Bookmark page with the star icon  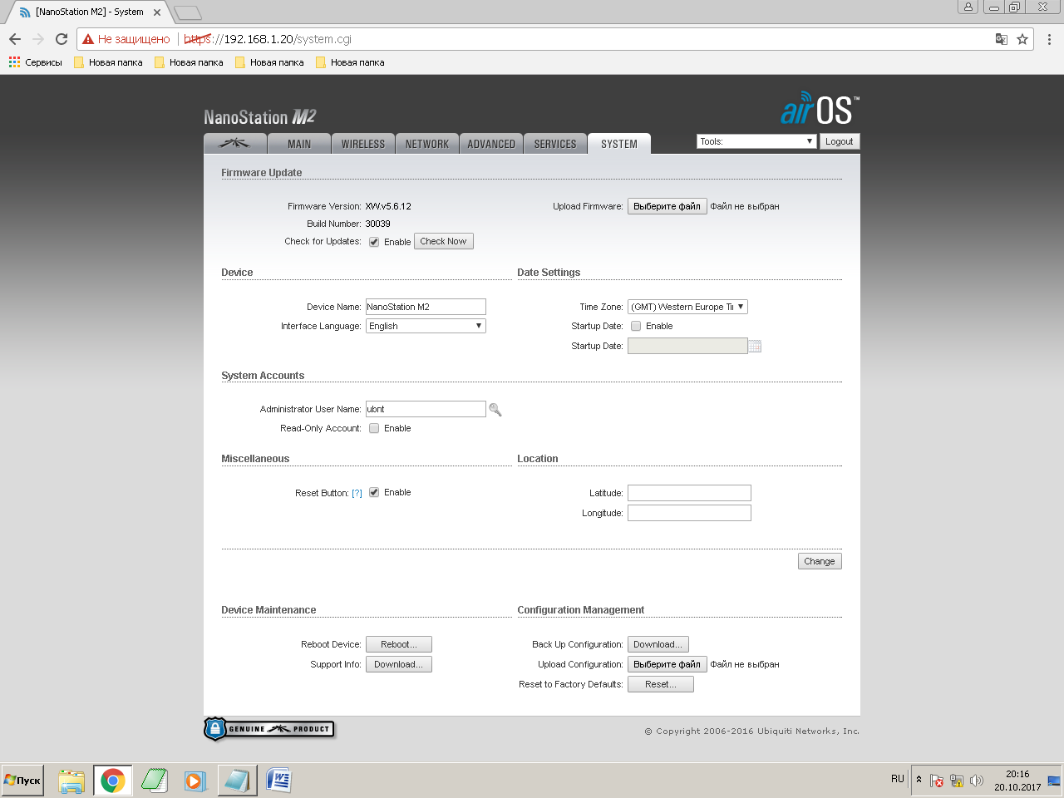point(1022,39)
